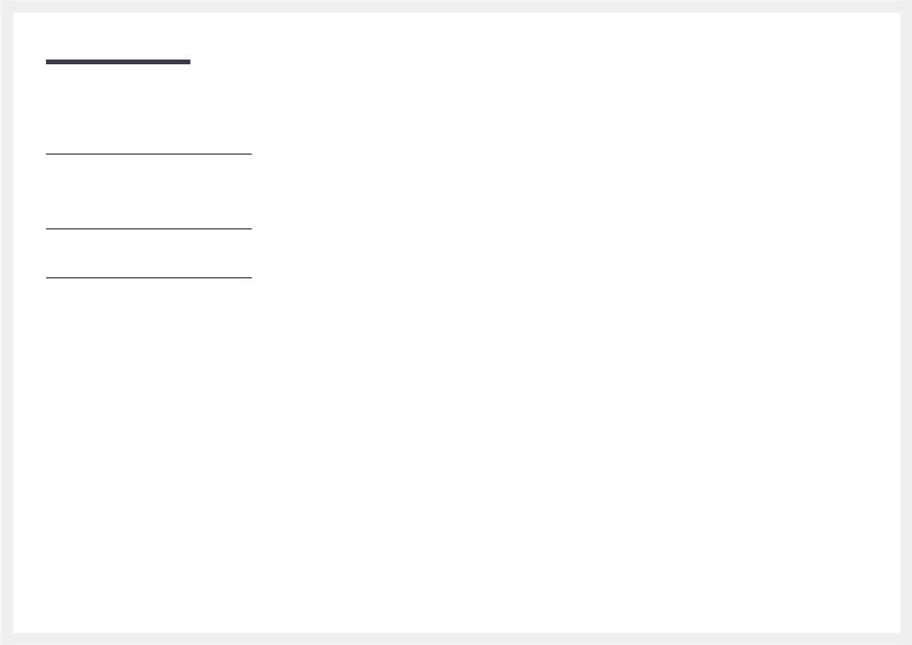Click the thick dark heading bar
The image size is (912, 645).
point(118,61)
